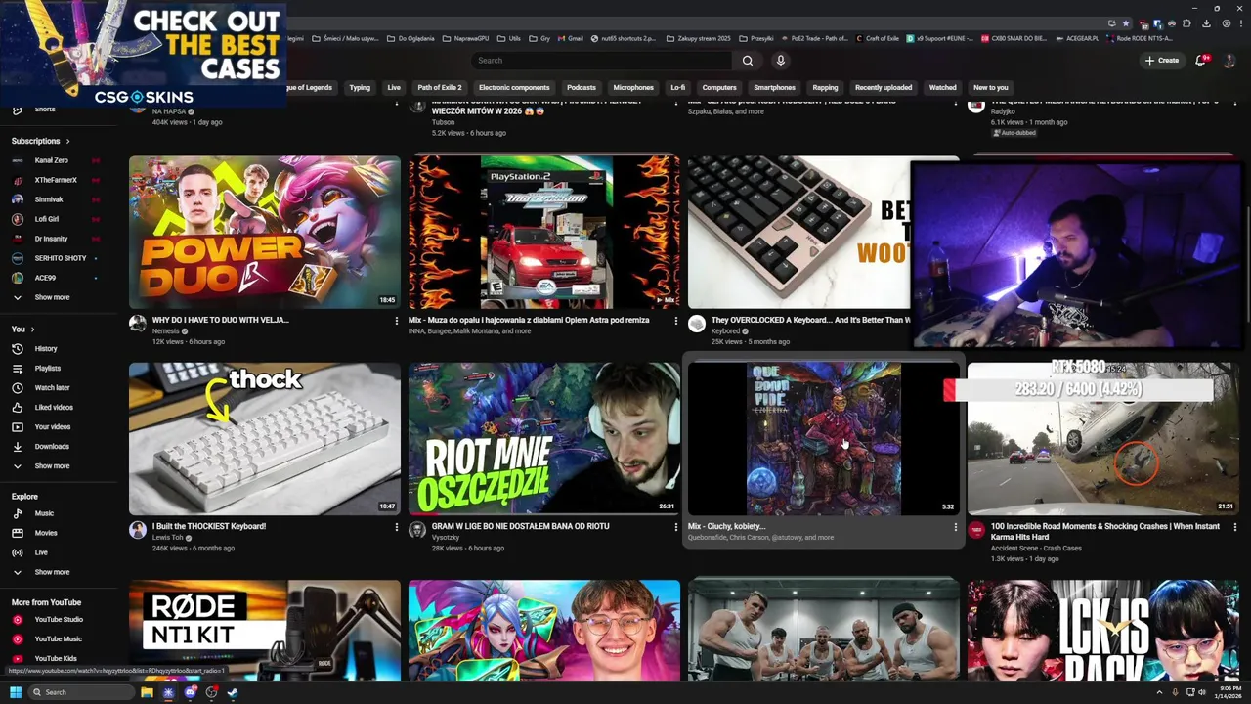Open Nemesis channel avatar
This screenshot has height=704, width=1251.
point(138,324)
